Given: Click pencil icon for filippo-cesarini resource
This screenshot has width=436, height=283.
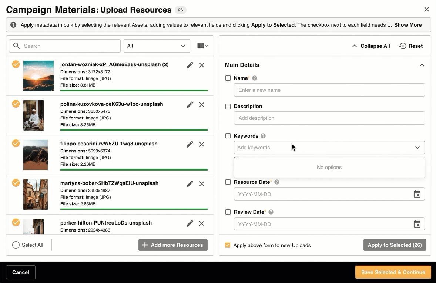Looking at the screenshot, I should (x=190, y=144).
